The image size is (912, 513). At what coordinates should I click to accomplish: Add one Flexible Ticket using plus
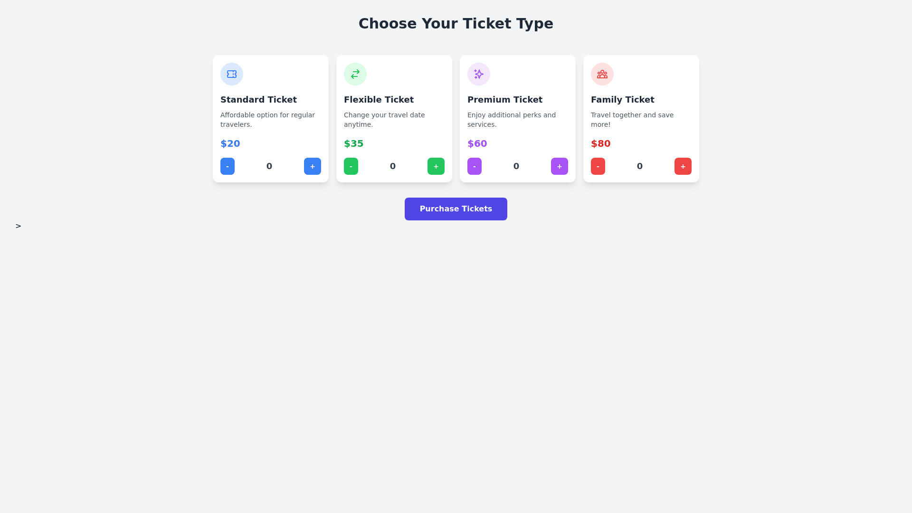[x=436, y=166]
